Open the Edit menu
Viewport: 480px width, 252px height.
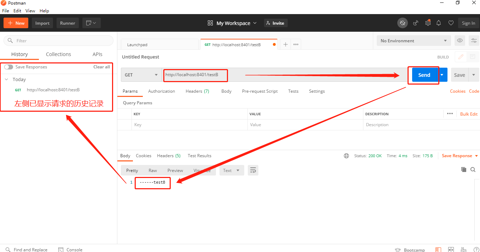17,11
